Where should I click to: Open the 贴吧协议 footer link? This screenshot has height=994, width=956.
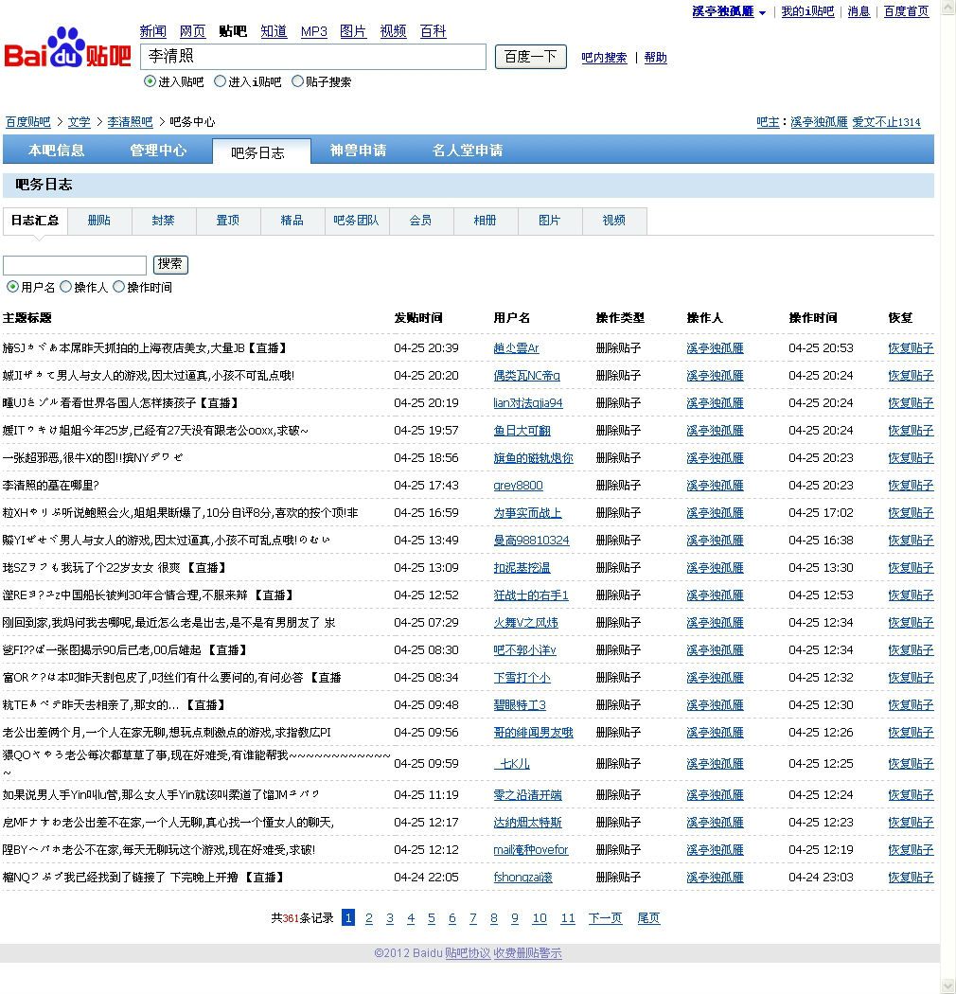point(468,953)
